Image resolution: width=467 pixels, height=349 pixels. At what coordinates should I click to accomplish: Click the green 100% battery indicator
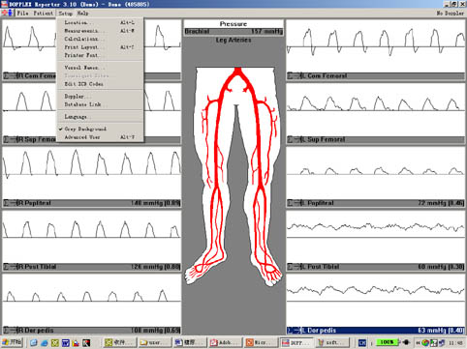(387, 342)
